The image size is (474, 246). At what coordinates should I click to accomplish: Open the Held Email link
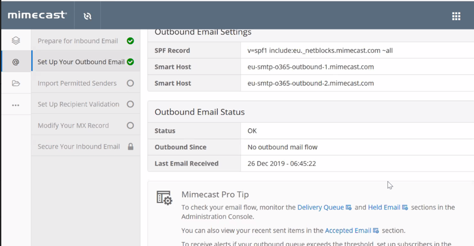click(x=384, y=207)
